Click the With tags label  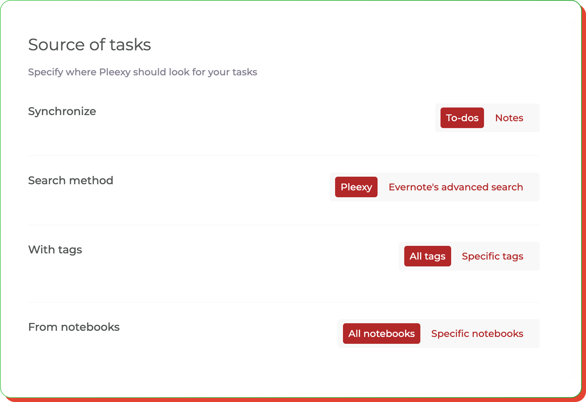(55, 250)
